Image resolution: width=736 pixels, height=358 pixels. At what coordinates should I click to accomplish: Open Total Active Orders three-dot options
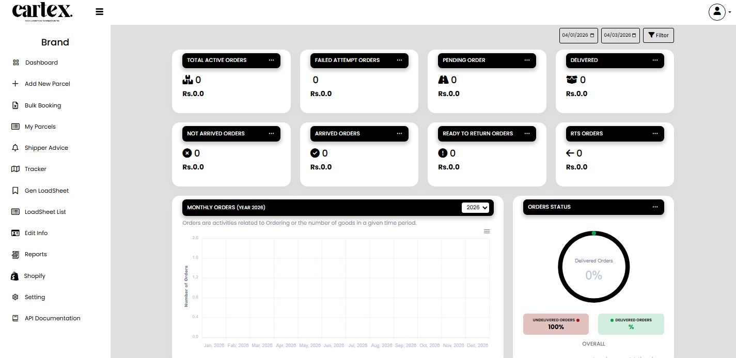pos(271,60)
